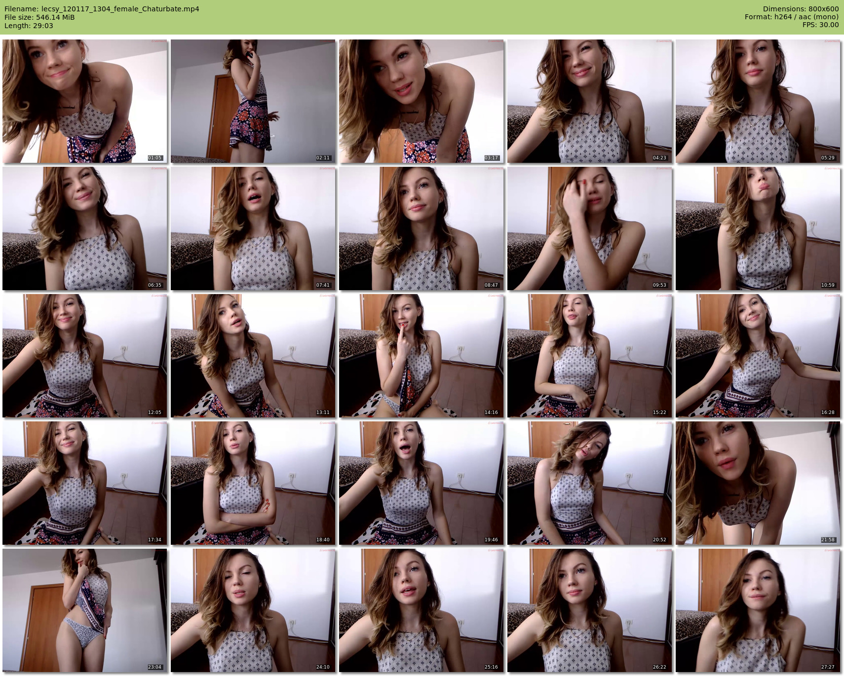
Task: Select the thumbnail labeled 06:35
Action: (x=84, y=228)
